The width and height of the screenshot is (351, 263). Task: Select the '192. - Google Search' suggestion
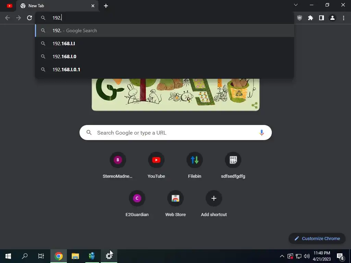point(165,30)
